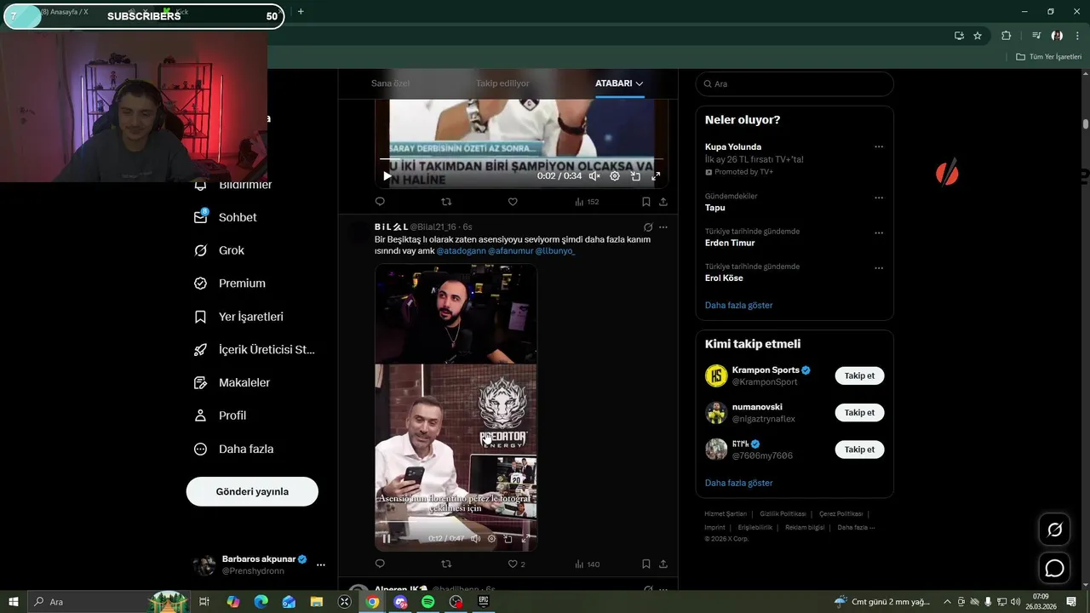Open options for Erol Köse trend

coord(879,268)
